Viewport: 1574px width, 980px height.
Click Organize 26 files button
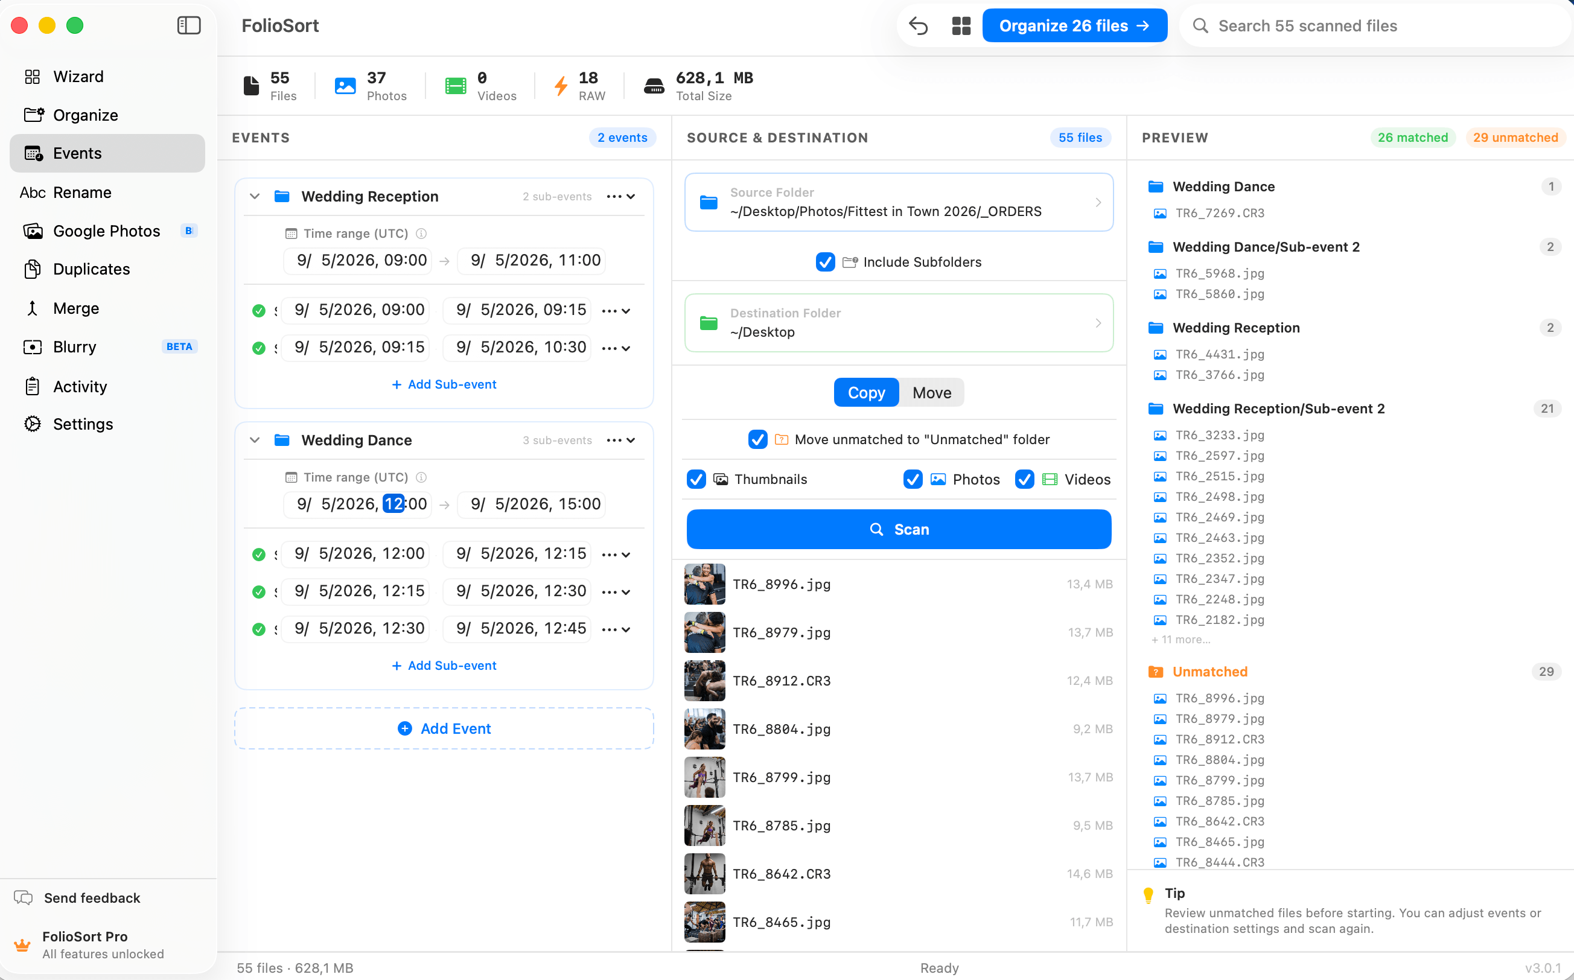[1074, 26]
